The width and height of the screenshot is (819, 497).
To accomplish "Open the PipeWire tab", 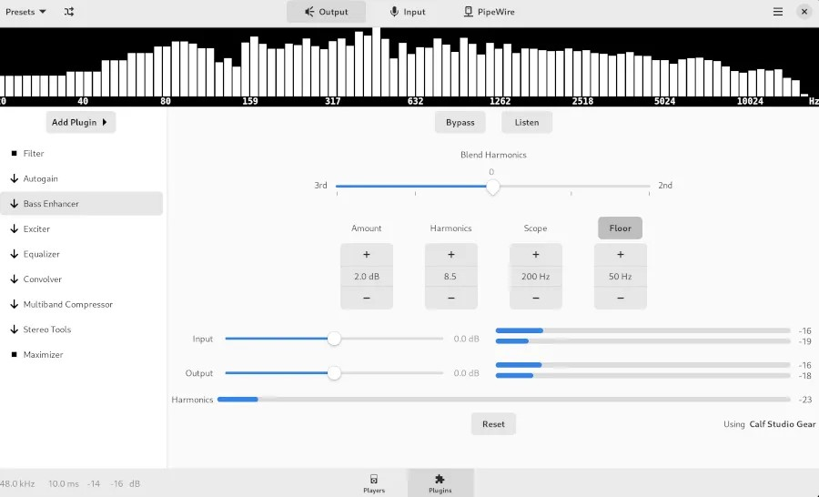I will click(x=489, y=12).
